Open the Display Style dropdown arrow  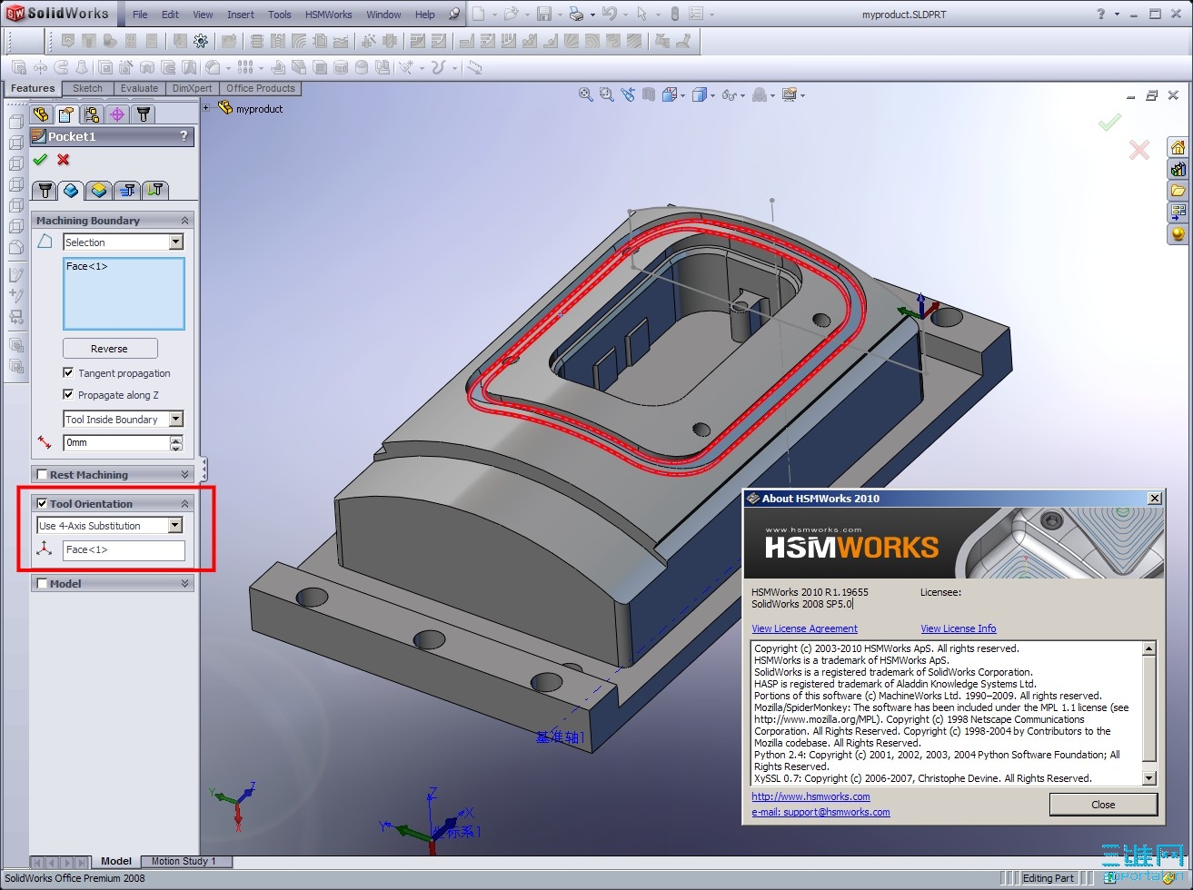pos(712,95)
